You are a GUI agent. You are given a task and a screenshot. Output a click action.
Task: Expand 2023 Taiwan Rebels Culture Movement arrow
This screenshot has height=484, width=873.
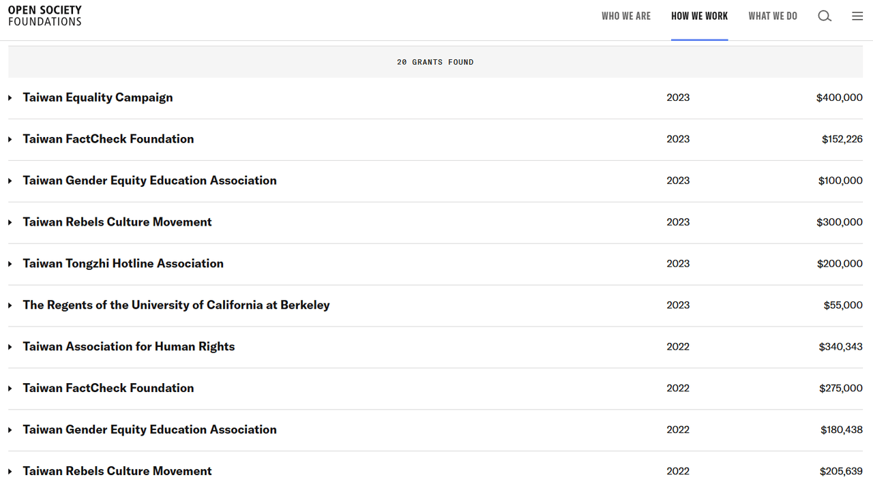coord(10,223)
